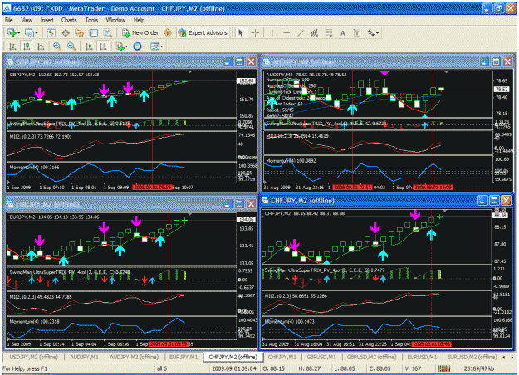Switch to the AUDJPY,M2 (offline) tab
The image size is (519, 375).
coord(134,357)
